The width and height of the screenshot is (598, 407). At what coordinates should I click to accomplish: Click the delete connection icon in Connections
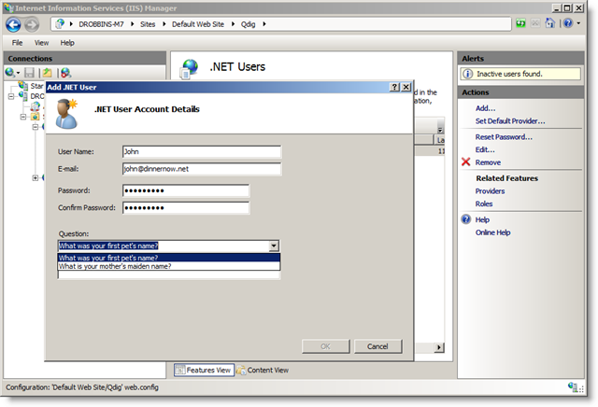(x=66, y=73)
